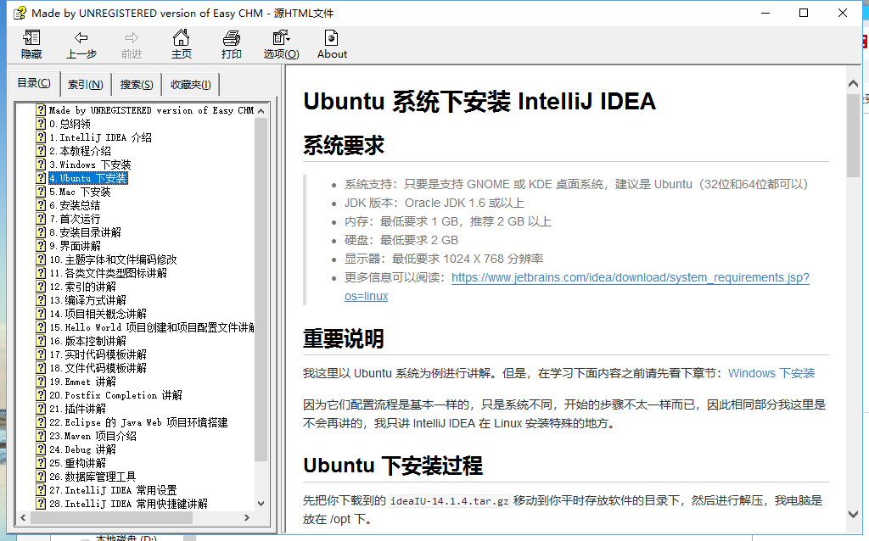The height and width of the screenshot is (541, 869).
Task: Select '8.安装目录讲解' topic
Action: coord(85,232)
